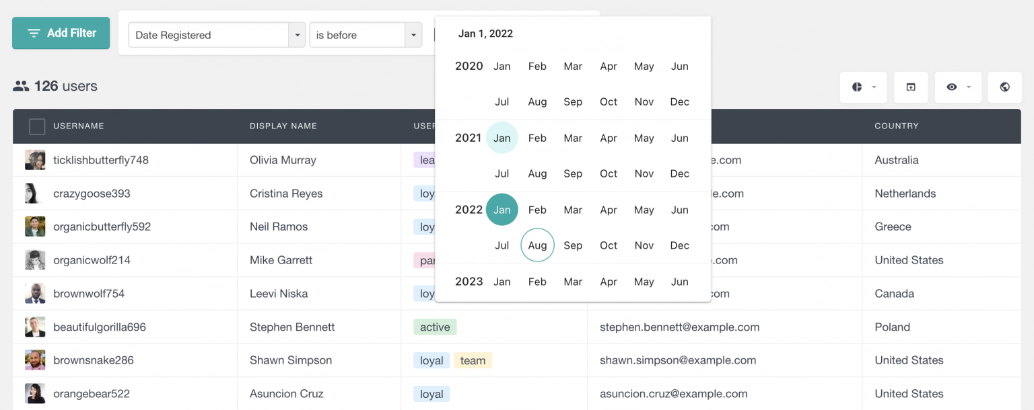The height and width of the screenshot is (410, 1034).
Task: Click the 'team' tag on Shawn Simpson's row
Action: [473, 360]
